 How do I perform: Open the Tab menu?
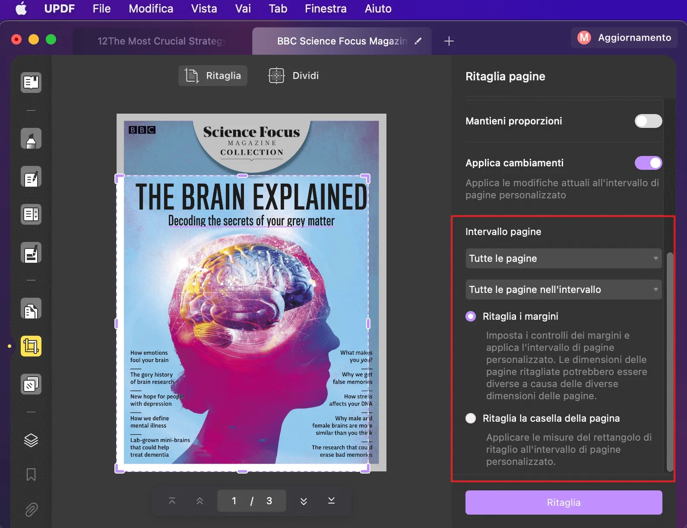(278, 9)
